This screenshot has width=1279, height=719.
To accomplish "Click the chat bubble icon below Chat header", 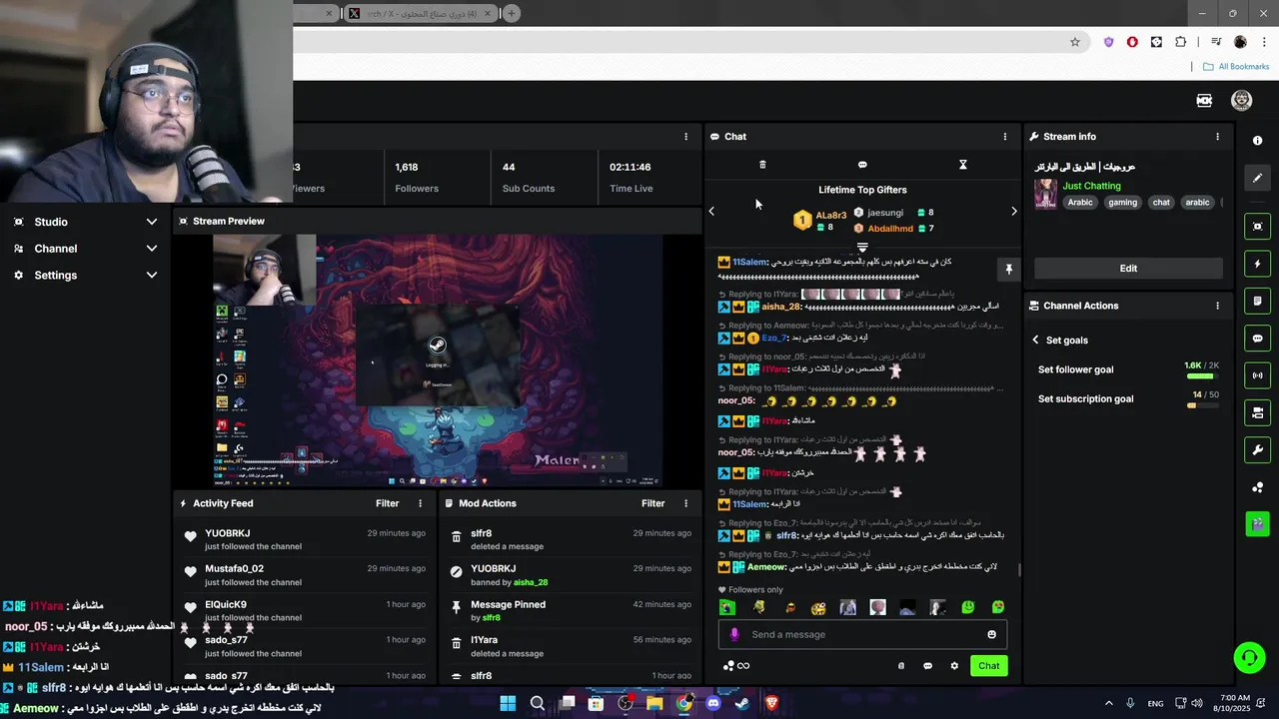I will click(862, 165).
